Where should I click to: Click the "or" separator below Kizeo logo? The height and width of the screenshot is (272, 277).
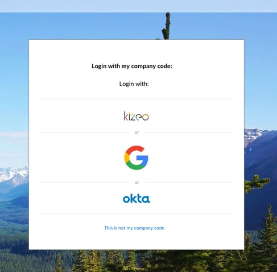click(x=137, y=132)
